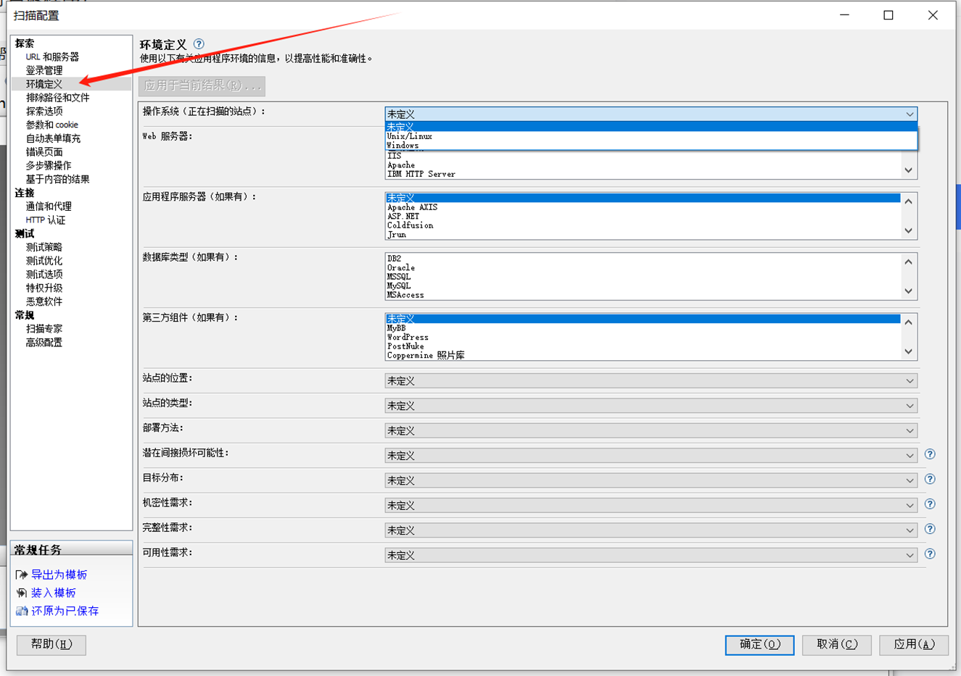Choose Windows in operating system list
The width and height of the screenshot is (961, 676).
pos(651,145)
